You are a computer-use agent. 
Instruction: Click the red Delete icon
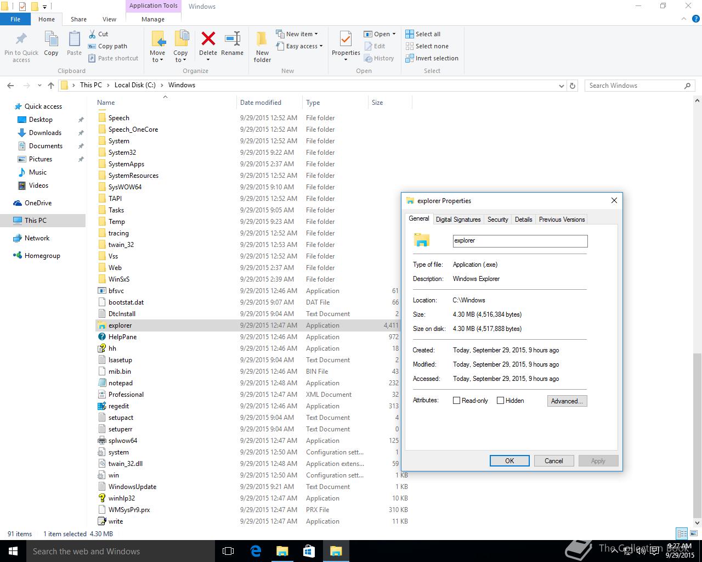click(x=208, y=38)
